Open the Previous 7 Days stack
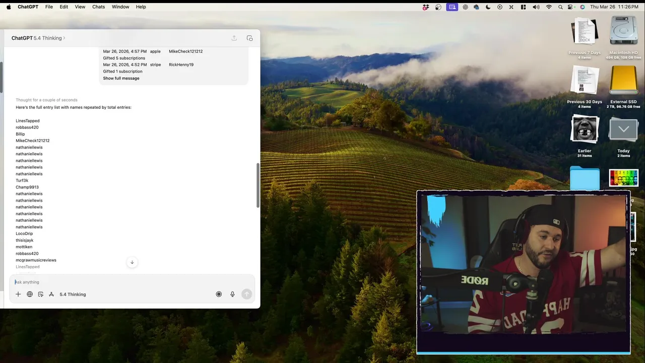The height and width of the screenshot is (363, 645). pos(585,31)
